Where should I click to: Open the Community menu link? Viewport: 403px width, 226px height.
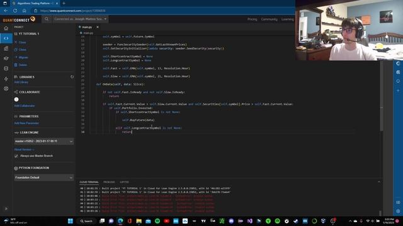click(269, 19)
